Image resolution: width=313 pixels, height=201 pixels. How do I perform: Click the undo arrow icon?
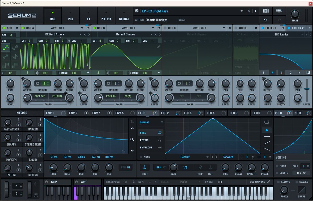266,20
